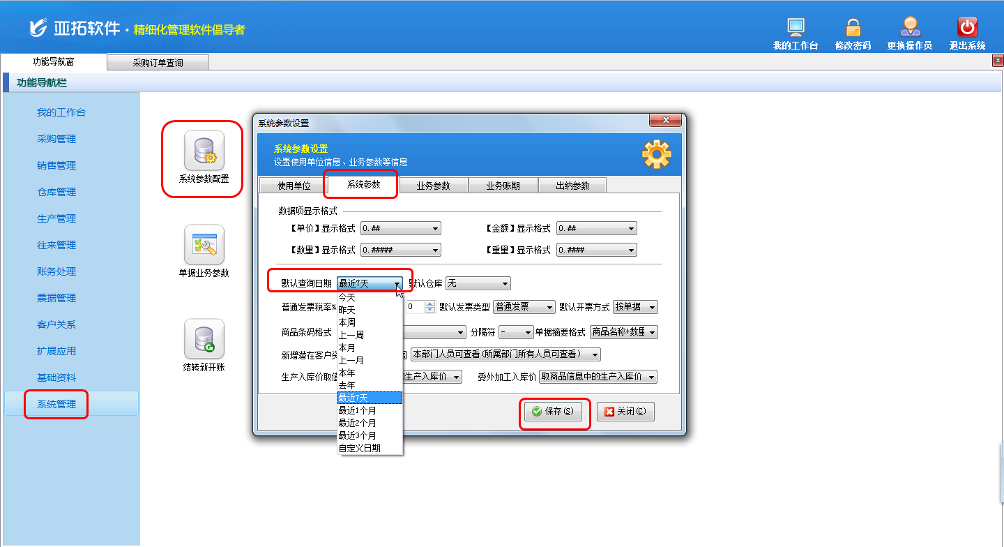The image size is (1004, 547).
Task: Click the 修改密码 lock icon
Action: [853, 28]
